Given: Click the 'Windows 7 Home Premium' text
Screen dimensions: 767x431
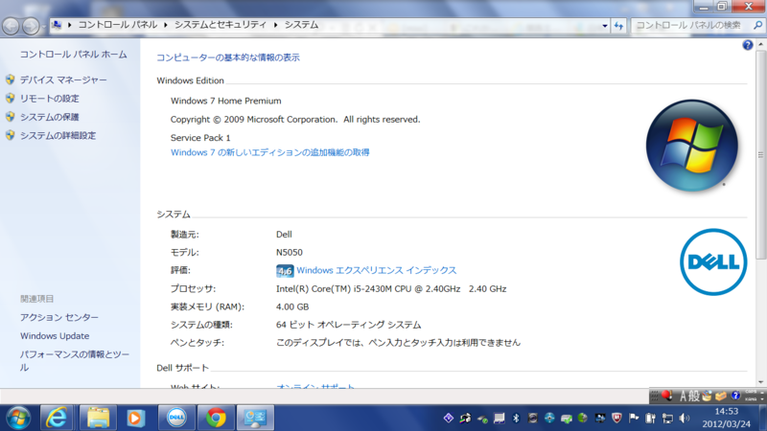Looking at the screenshot, I should click(x=226, y=101).
